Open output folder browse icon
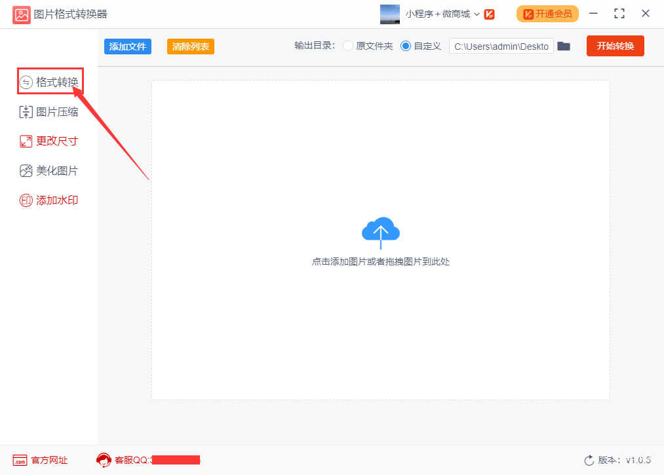Viewport: 664px width, 475px height. click(x=564, y=47)
